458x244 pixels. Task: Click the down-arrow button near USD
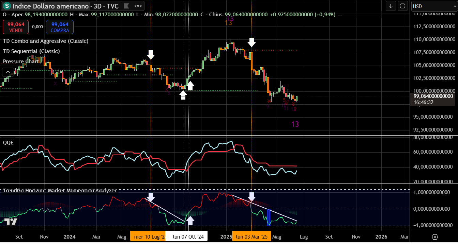(391, 6)
